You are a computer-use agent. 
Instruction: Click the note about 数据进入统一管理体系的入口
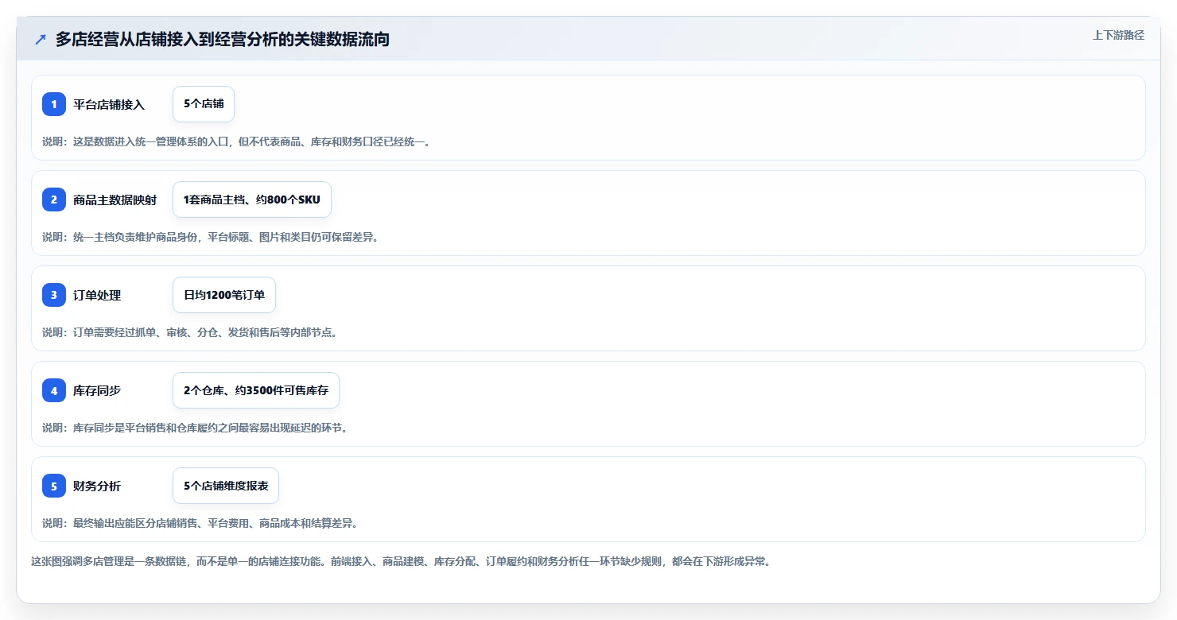[236, 141]
